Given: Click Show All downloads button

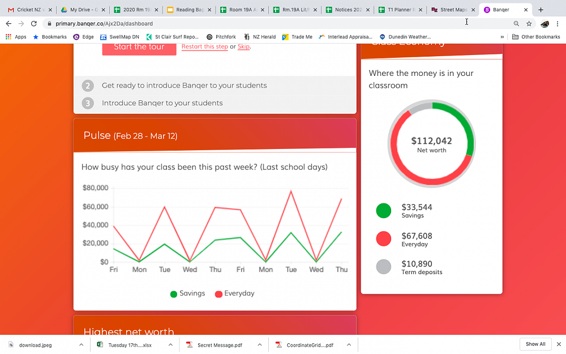Looking at the screenshot, I should 535,344.
